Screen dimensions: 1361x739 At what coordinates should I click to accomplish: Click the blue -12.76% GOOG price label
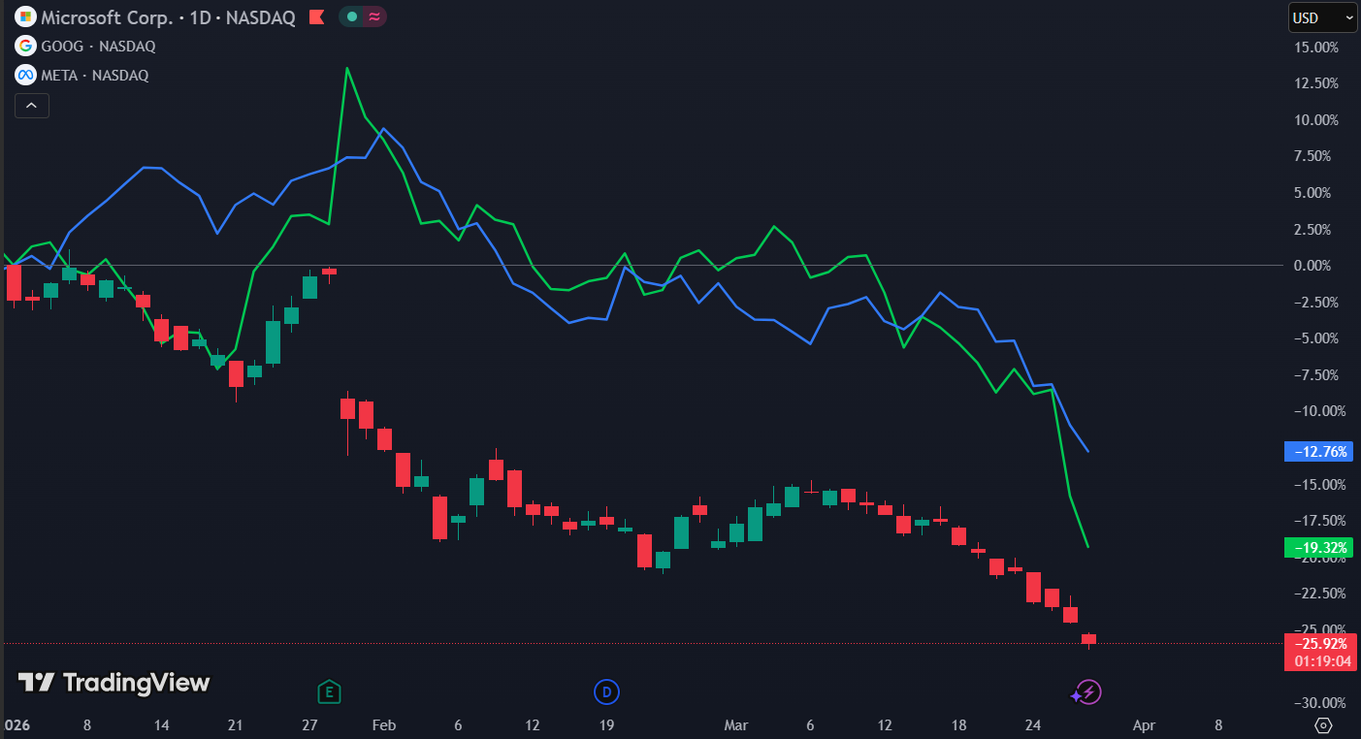point(1317,451)
